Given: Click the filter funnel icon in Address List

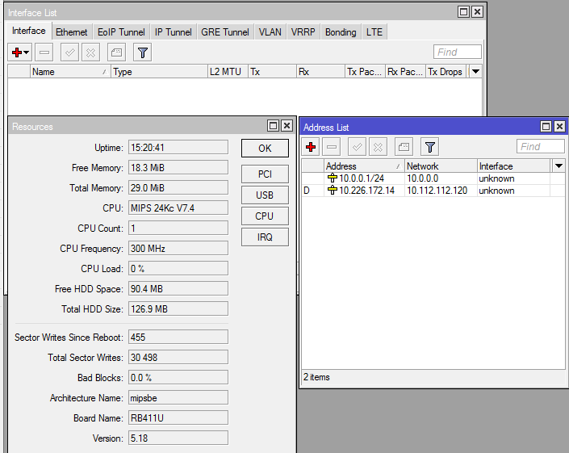Looking at the screenshot, I should tap(430, 147).
